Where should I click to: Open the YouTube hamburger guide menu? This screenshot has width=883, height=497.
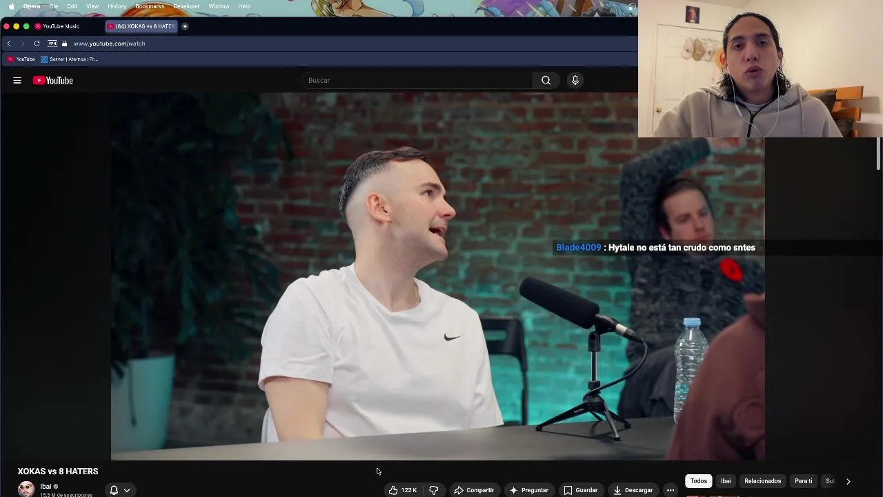tap(17, 81)
